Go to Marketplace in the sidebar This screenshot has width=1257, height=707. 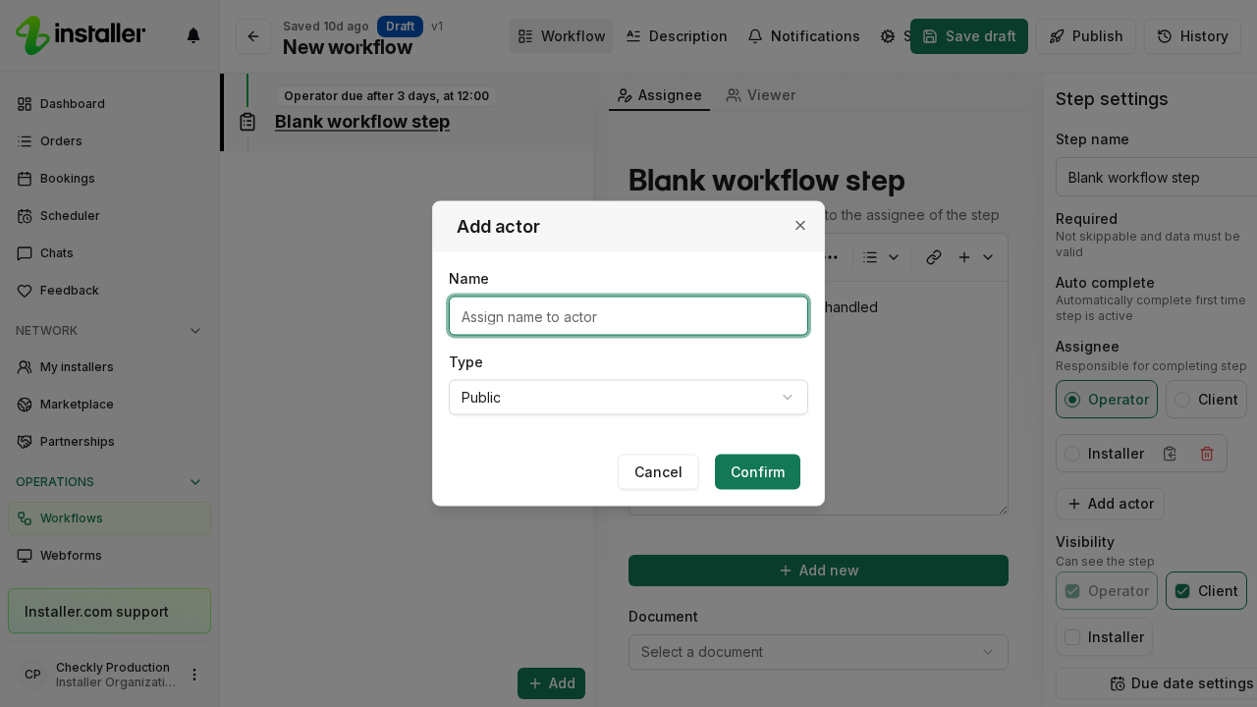point(109,405)
